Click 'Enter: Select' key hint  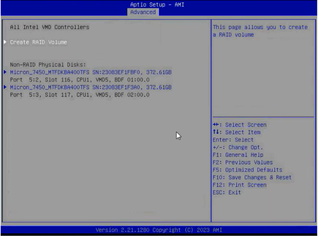[x=233, y=140]
